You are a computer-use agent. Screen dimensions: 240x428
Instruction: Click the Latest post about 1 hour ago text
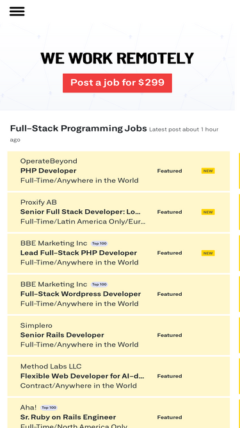(x=115, y=134)
